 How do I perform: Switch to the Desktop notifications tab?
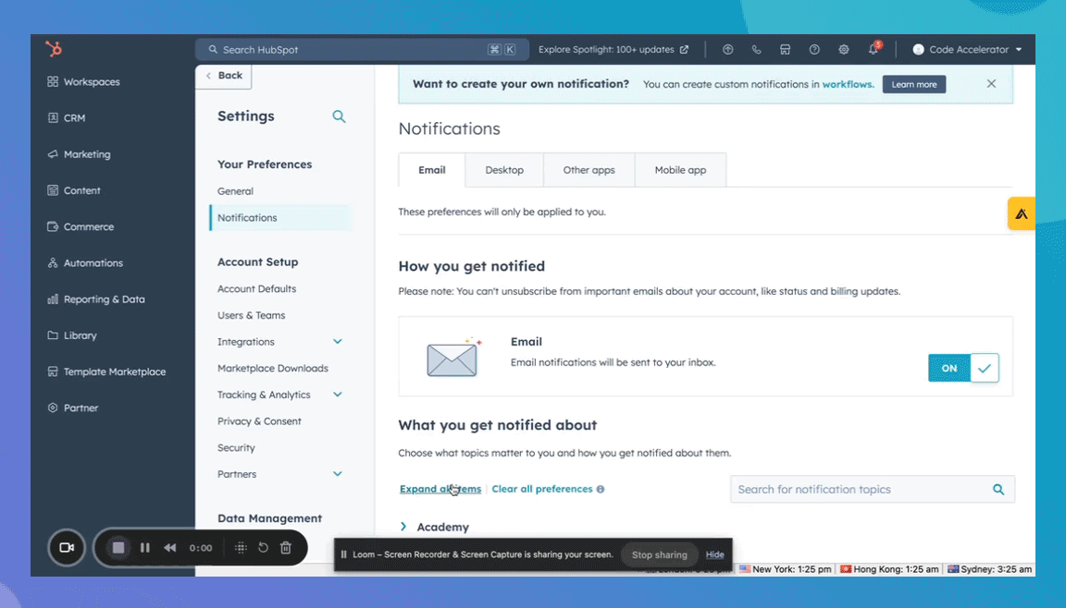coord(504,170)
